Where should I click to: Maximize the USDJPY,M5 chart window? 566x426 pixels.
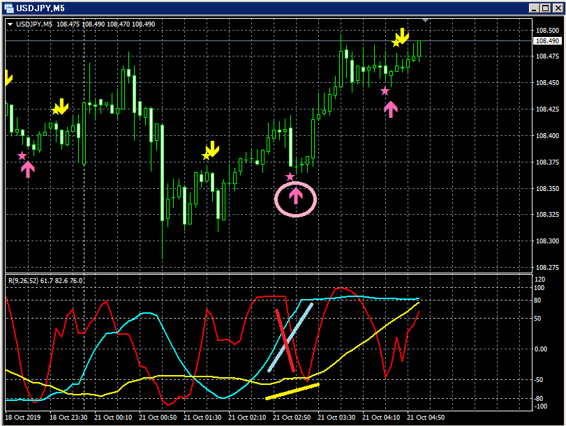(x=546, y=8)
